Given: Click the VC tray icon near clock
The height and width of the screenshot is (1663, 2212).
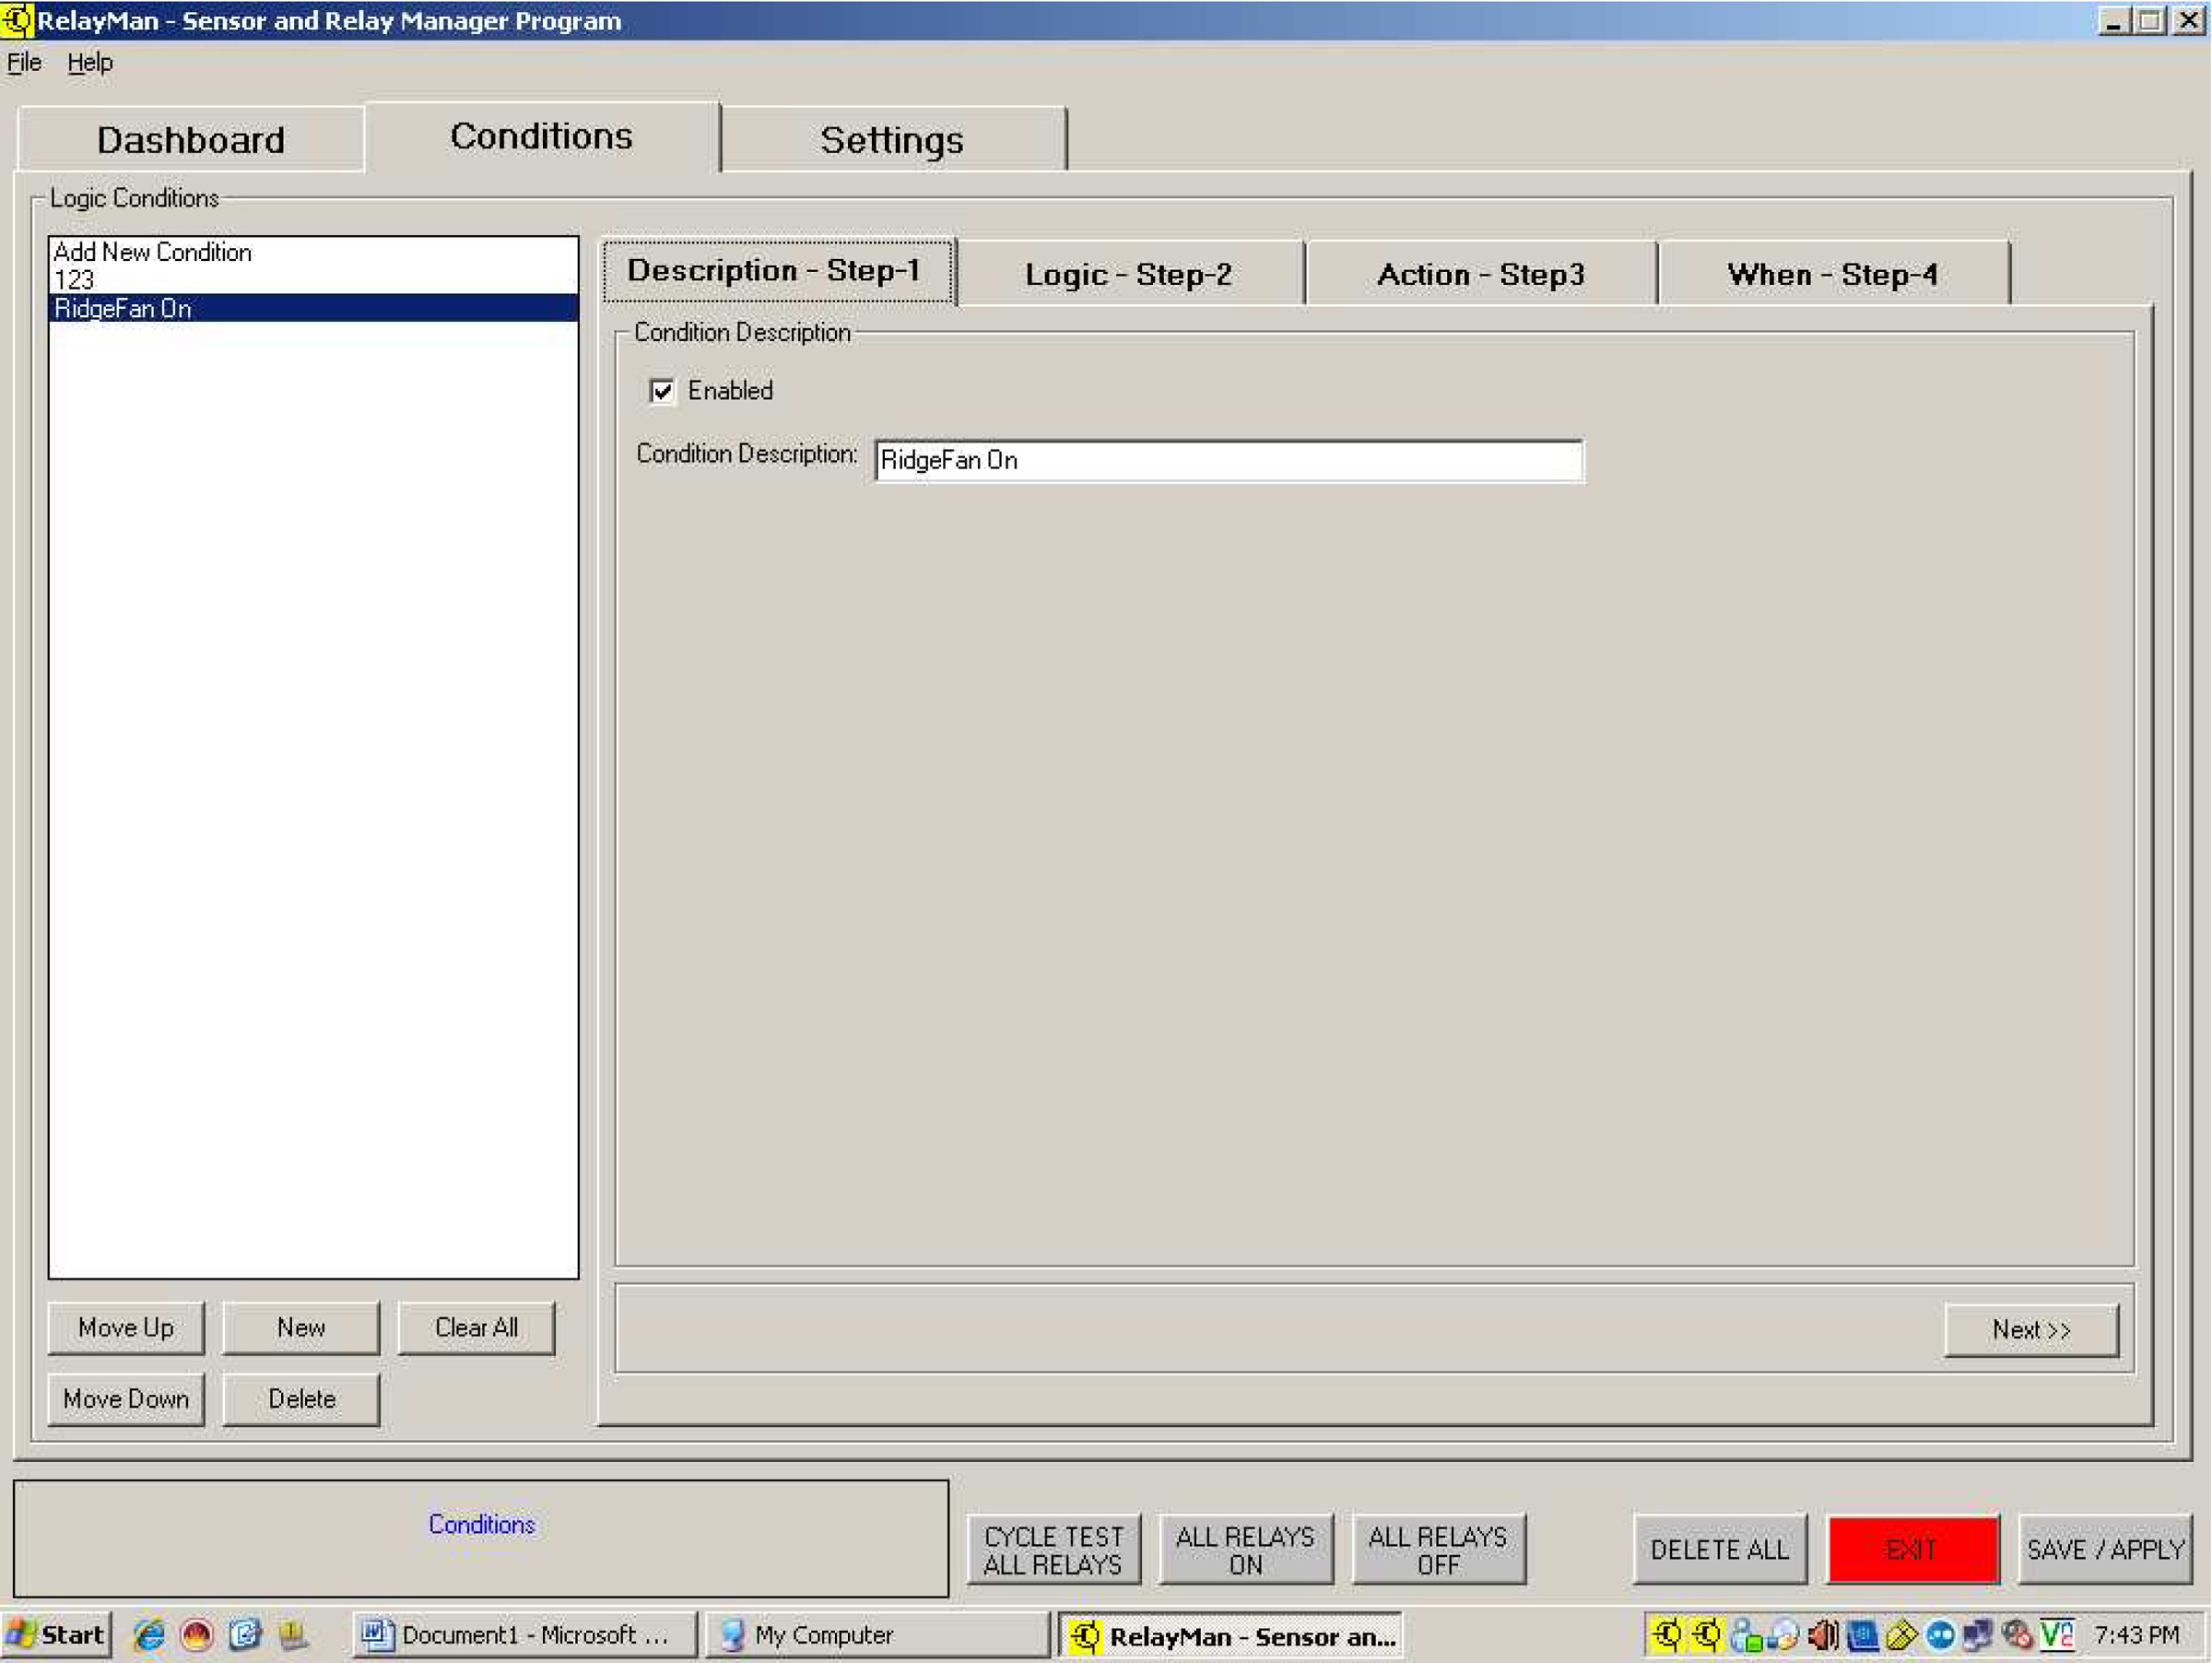Looking at the screenshot, I should coord(2056,1635).
